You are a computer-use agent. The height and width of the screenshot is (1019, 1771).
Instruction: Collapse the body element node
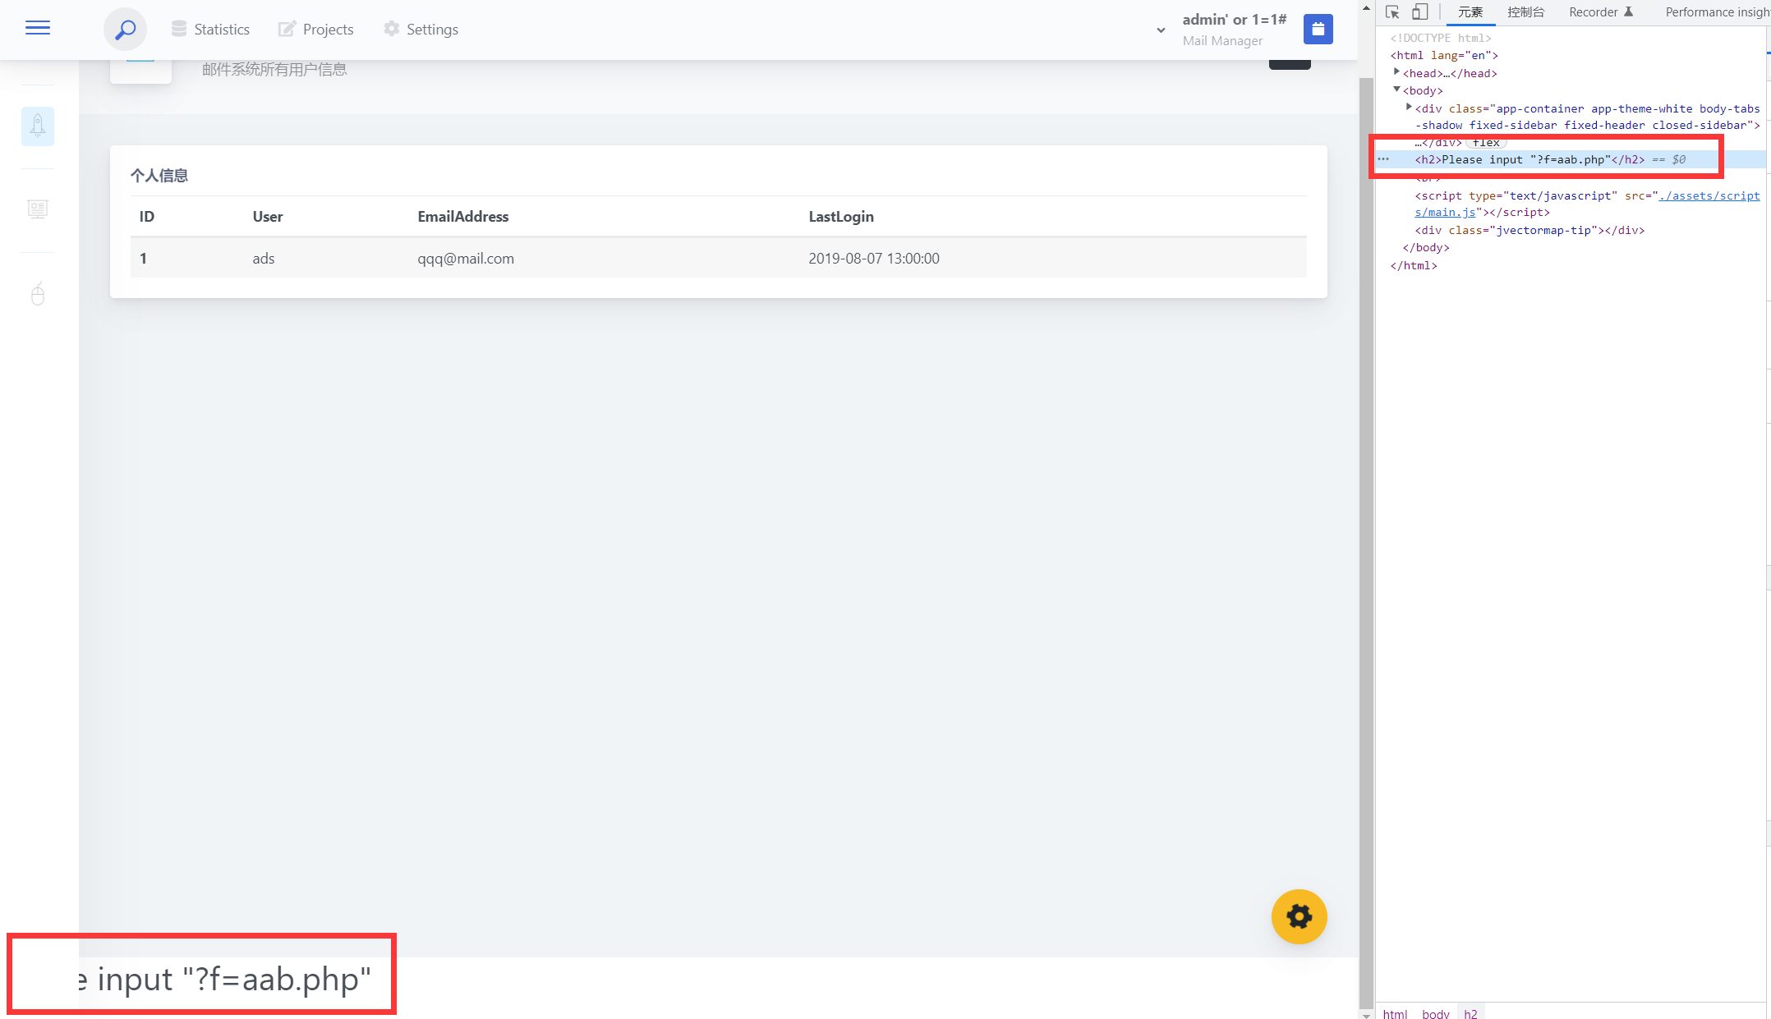pos(1396,90)
